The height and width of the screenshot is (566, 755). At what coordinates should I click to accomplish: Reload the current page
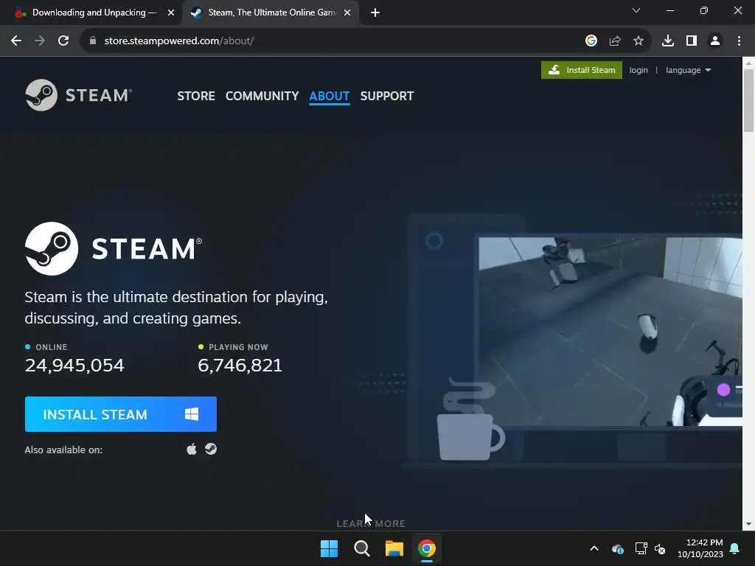tap(63, 41)
